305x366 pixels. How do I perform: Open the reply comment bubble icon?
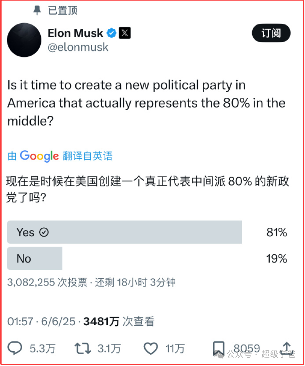15,348
